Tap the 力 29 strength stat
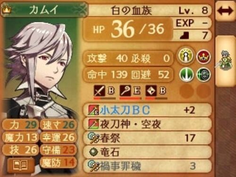This screenshot has width=236, height=177. [20, 125]
